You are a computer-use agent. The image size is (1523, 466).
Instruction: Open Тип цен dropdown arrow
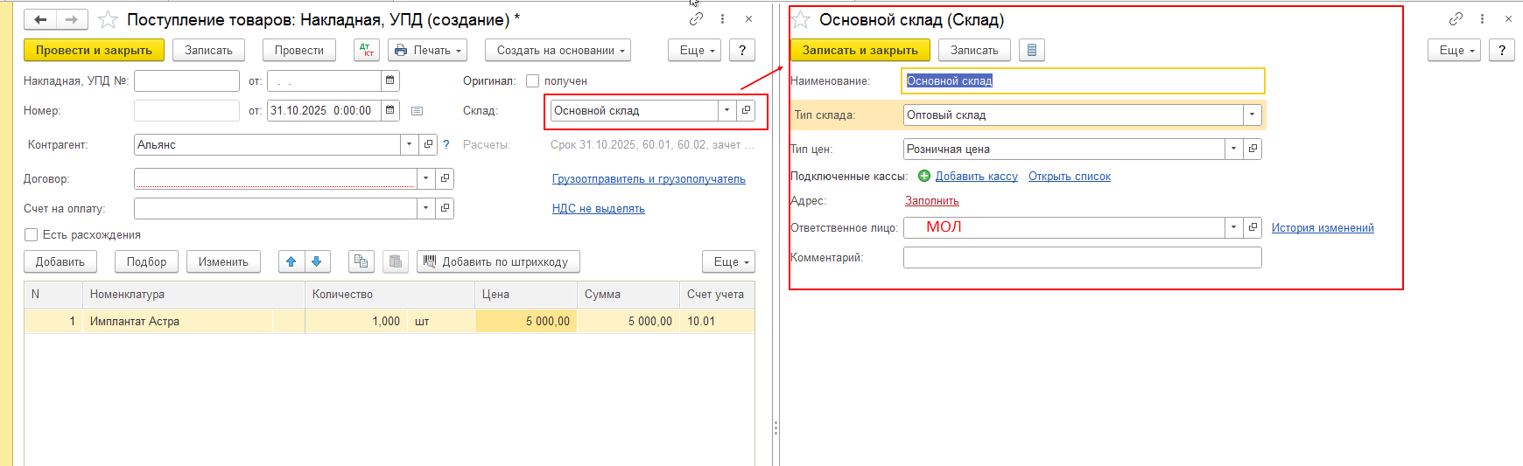pos(1234,149)
